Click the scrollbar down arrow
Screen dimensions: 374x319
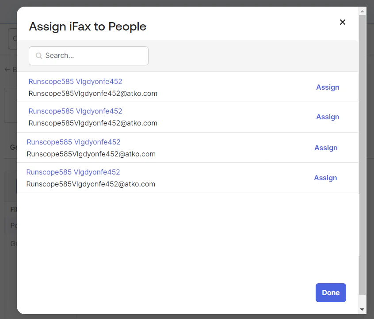point(363,309)
